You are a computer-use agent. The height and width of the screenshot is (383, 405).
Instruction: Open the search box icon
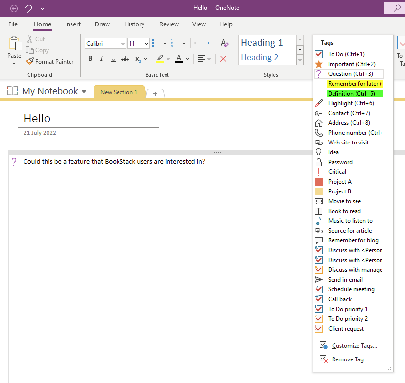point(397,8)
